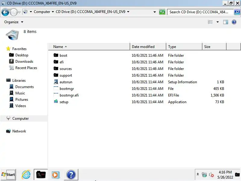Viewport: 241px width, 181px height.
Task: Click the Forward navigation arrow
Action: 14,12
